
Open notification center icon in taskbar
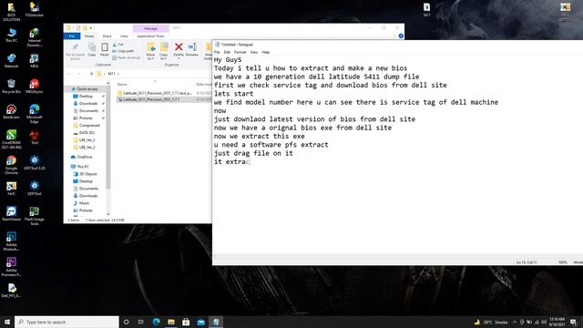[x=573, y=322]
